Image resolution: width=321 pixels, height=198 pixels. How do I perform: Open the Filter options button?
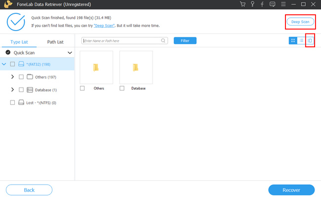point(185,40)
